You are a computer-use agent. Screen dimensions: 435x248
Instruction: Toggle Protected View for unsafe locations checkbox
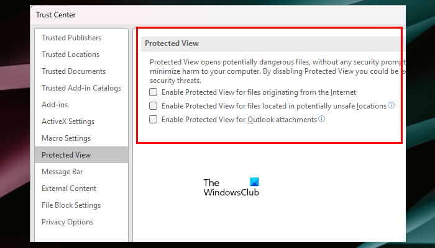[153, 106]
